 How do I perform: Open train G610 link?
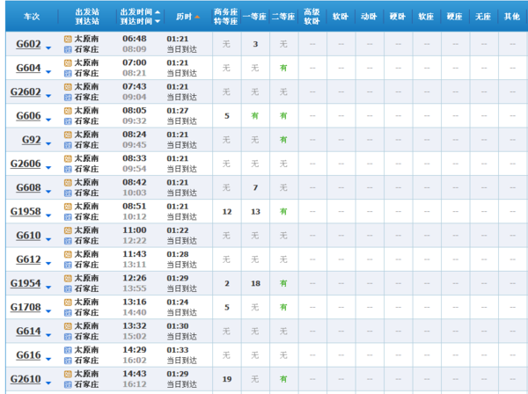[x=28, y=235]
